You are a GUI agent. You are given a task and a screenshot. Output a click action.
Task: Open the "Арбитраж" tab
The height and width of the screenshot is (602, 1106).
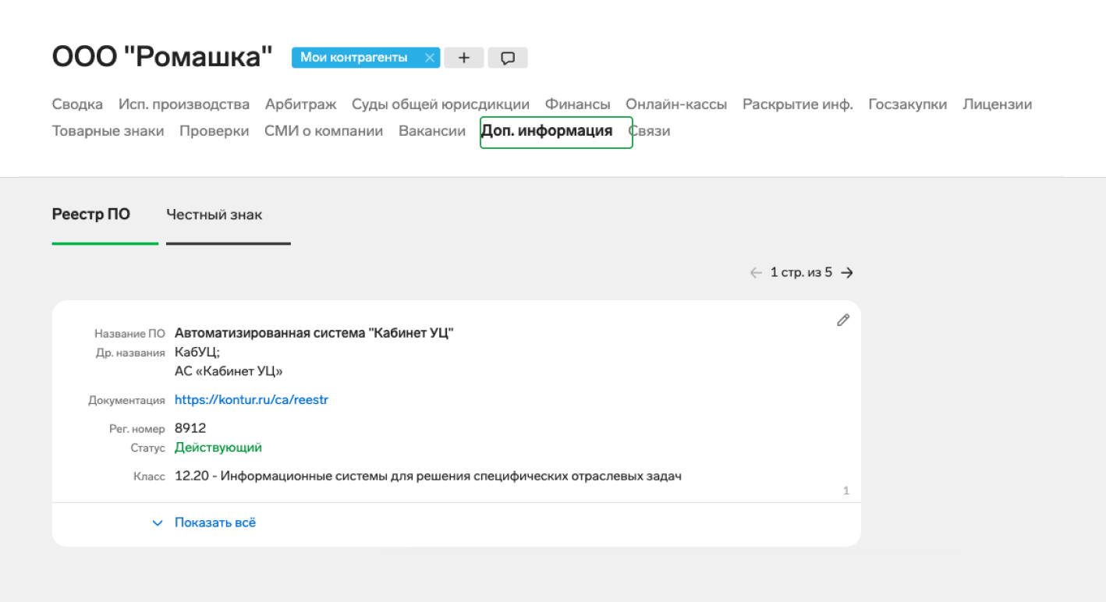click(x=300, y=104)
